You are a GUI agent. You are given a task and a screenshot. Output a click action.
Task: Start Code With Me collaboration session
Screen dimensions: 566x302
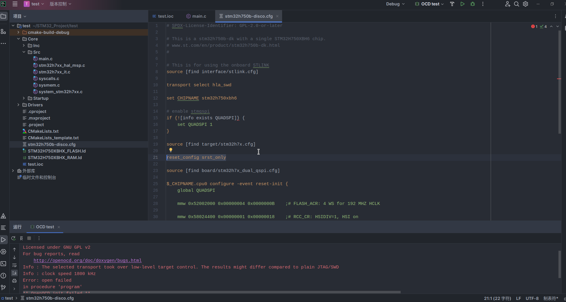pyautogui.click(x=508, y=4)
